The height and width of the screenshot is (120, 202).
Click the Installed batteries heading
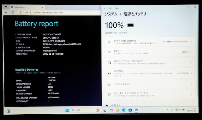click(x=27, y=70)
